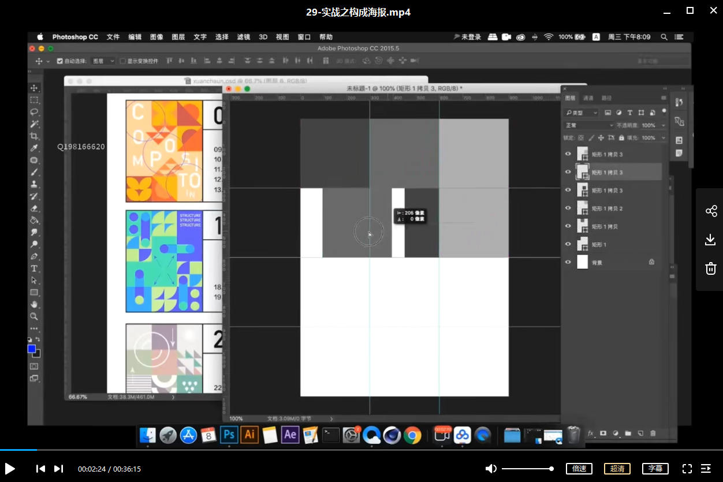Choose the Zoom magnifier tool

tap(34, 316)
